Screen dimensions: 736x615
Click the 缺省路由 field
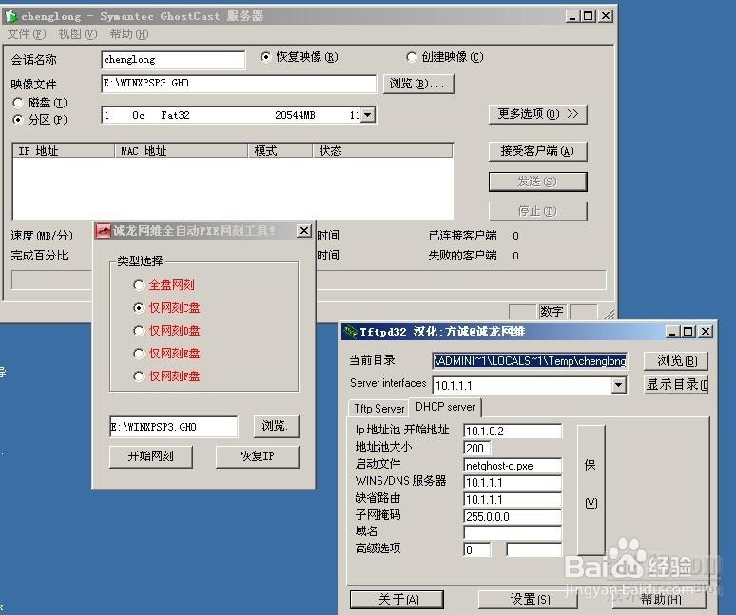coord(513,499)
